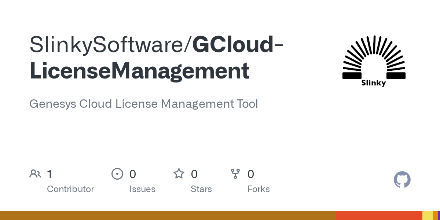The image size is (440, 220).
Task: Click the '0' count above Forks
Action: (x=251, y=174)
